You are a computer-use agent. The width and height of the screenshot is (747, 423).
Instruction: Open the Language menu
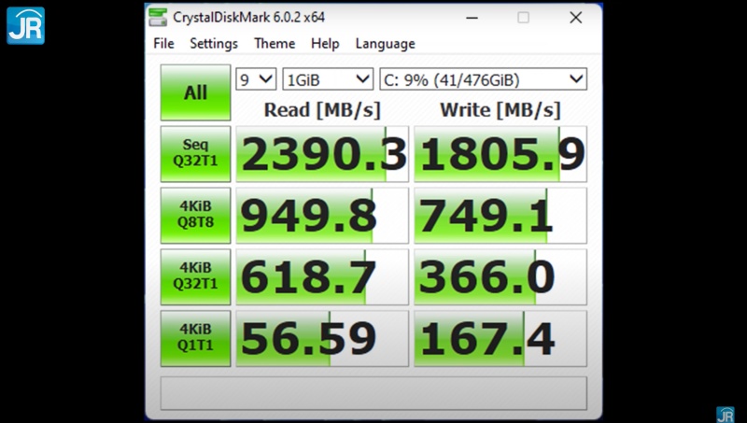[x=385, y=44]
